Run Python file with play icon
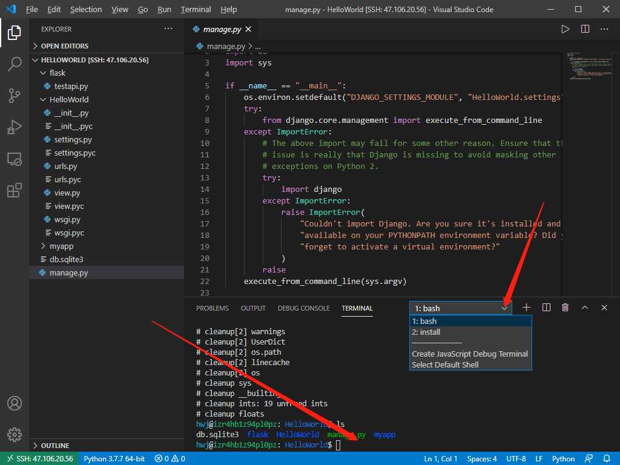The image size is (620, 465). point(566,29)
